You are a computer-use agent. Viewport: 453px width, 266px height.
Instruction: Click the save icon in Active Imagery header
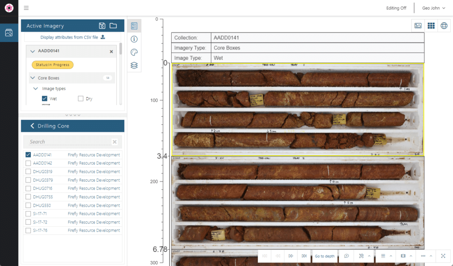102,26
